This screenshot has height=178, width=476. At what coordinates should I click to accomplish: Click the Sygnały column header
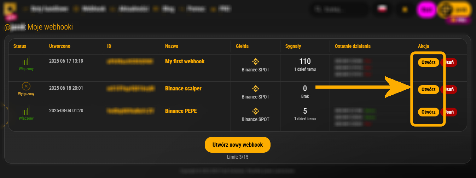tap(293, 46)
